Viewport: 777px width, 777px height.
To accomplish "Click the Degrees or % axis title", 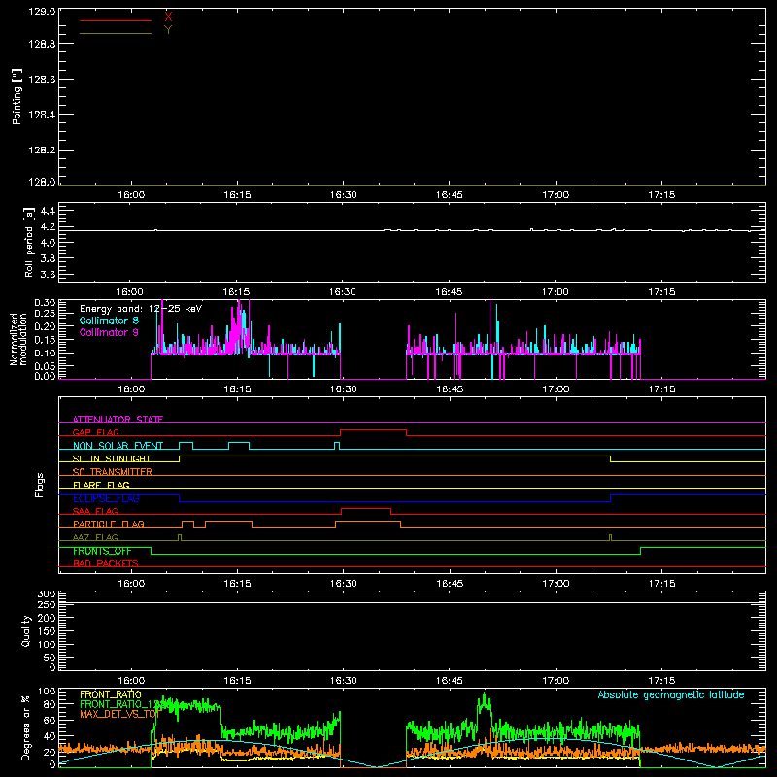I will [x=26, y=727].
